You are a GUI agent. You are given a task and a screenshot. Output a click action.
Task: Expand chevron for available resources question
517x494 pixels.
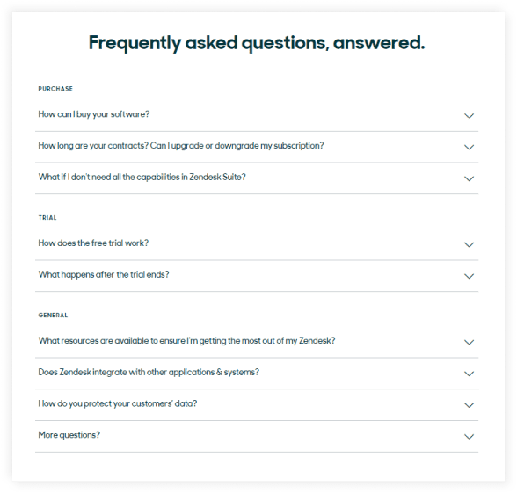469,342
